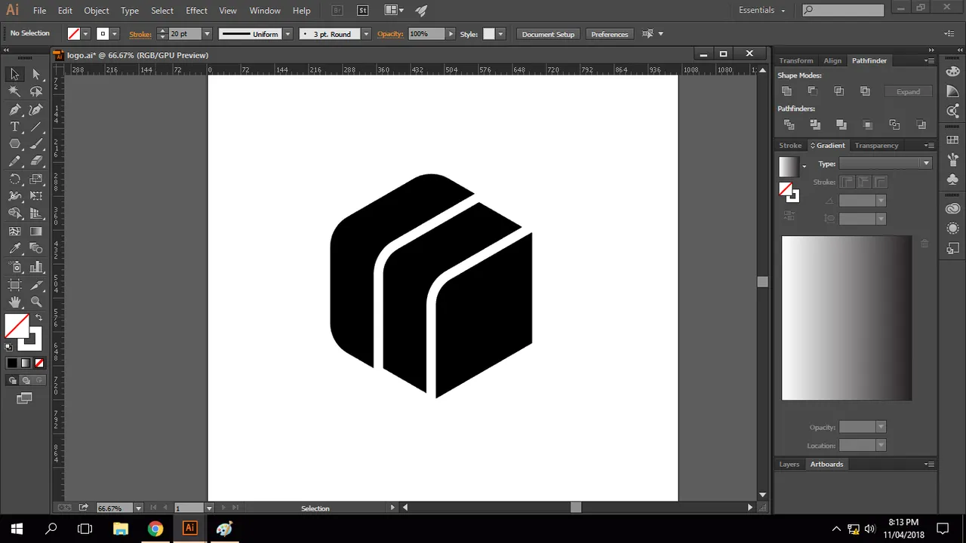Open the Object menu
Image resolution: width=966 pixels, height=543 pixels.
(x=96, y=11)
